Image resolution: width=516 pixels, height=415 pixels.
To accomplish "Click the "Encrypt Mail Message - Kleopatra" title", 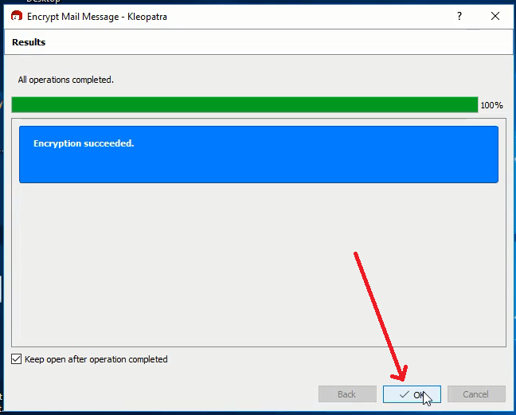I will tap(97, 17).
